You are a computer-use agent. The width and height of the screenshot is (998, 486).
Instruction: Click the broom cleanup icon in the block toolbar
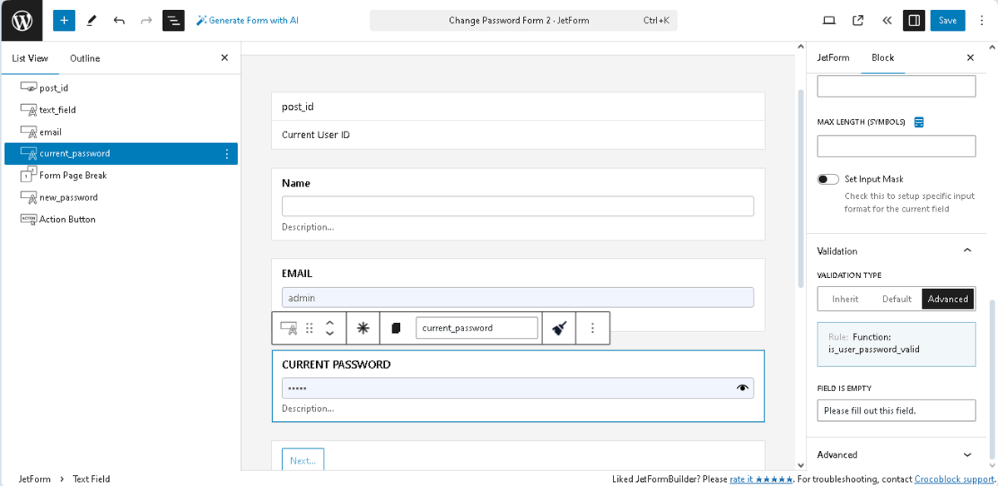point(558,327)
